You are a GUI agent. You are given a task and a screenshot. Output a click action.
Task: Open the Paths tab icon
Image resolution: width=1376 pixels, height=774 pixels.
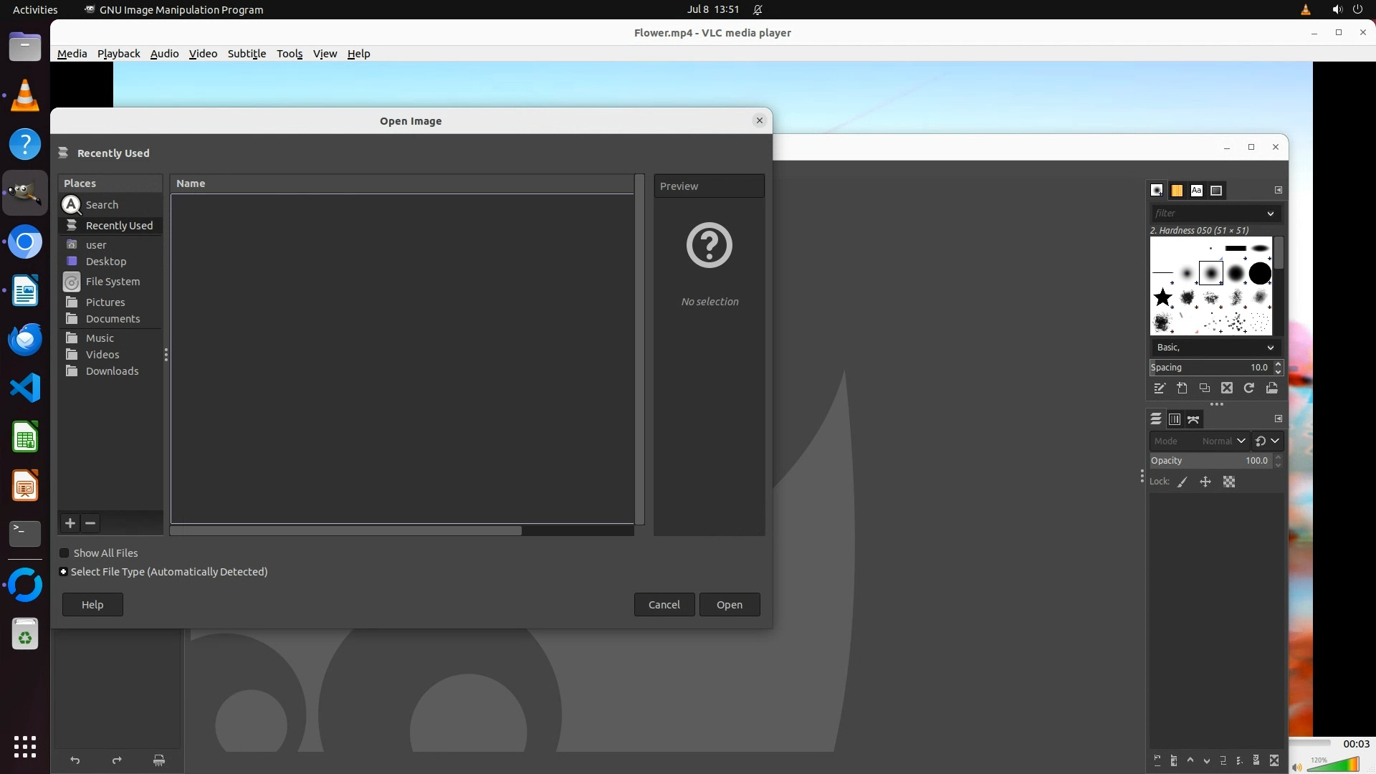[x=1193, y=419]
